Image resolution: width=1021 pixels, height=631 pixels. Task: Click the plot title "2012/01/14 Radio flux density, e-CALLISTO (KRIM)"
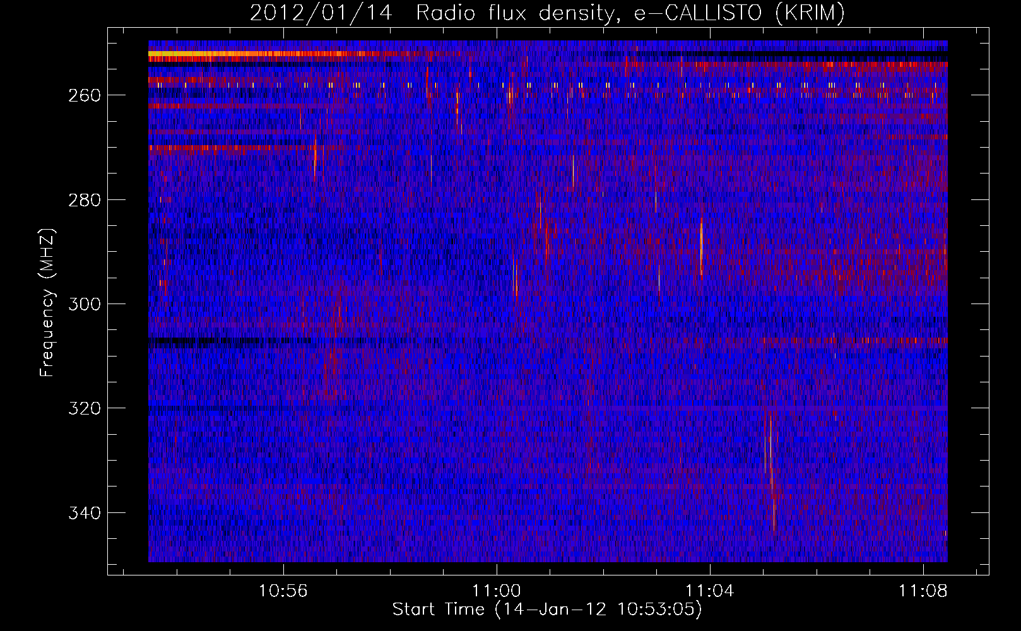[x=547, y=13]
